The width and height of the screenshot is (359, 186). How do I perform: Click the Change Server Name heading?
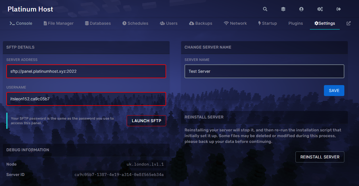pos(208,47)
